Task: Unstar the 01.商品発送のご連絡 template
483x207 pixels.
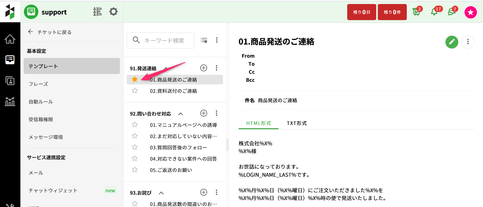Action: (x=135, y=79)
